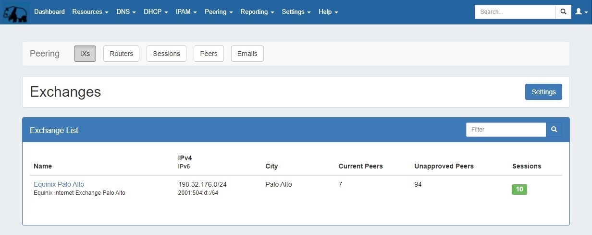Click the Exchange List Filter field
The image size is (592, 235).
(x=506, y=130)
